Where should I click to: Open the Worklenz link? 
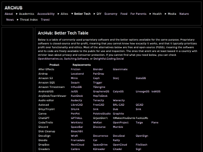pyautogui.click(x=77, y=122)
